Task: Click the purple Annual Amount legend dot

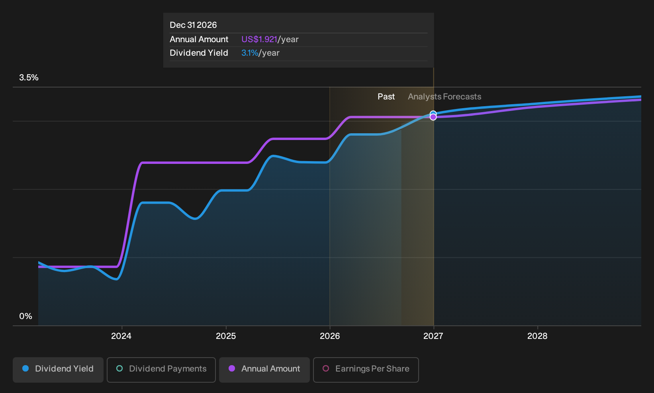Action: [232, 368]
